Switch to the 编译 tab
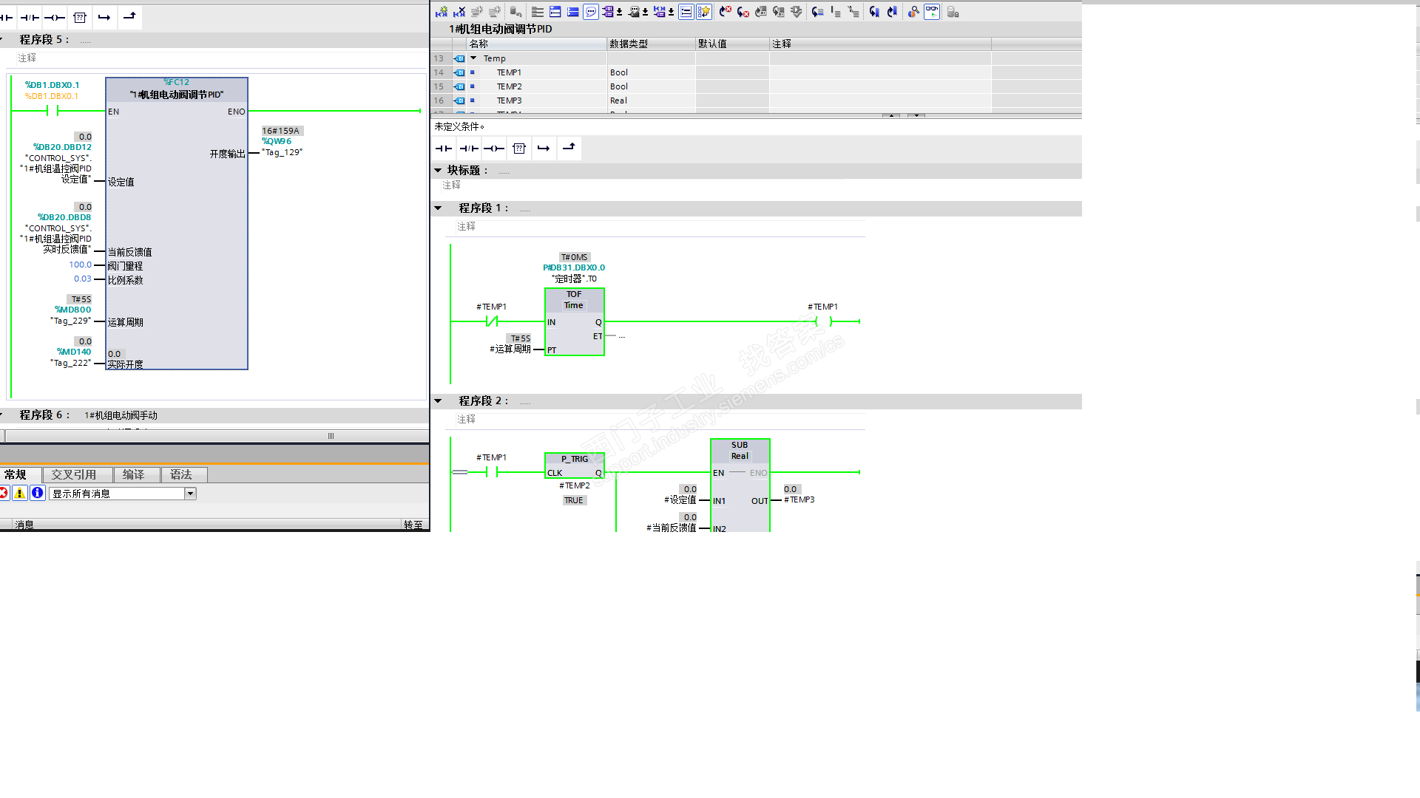The height and width of the screenshot is (798, 1420). (x=134, y=475)
